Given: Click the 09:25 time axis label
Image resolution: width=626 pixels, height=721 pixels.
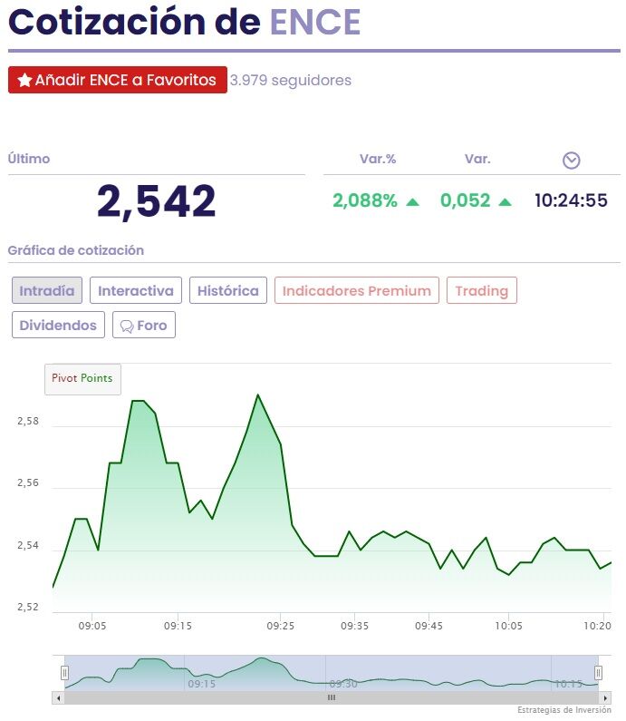Looking at the screenshot, I should click(281, 626).
